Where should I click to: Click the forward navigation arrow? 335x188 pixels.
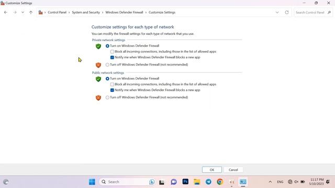coord(15,13)
